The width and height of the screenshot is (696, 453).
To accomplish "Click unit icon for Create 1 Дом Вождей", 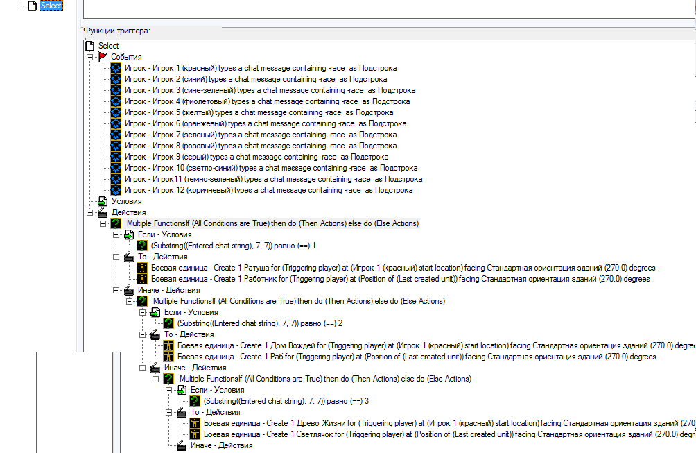I will click(168, 345).
